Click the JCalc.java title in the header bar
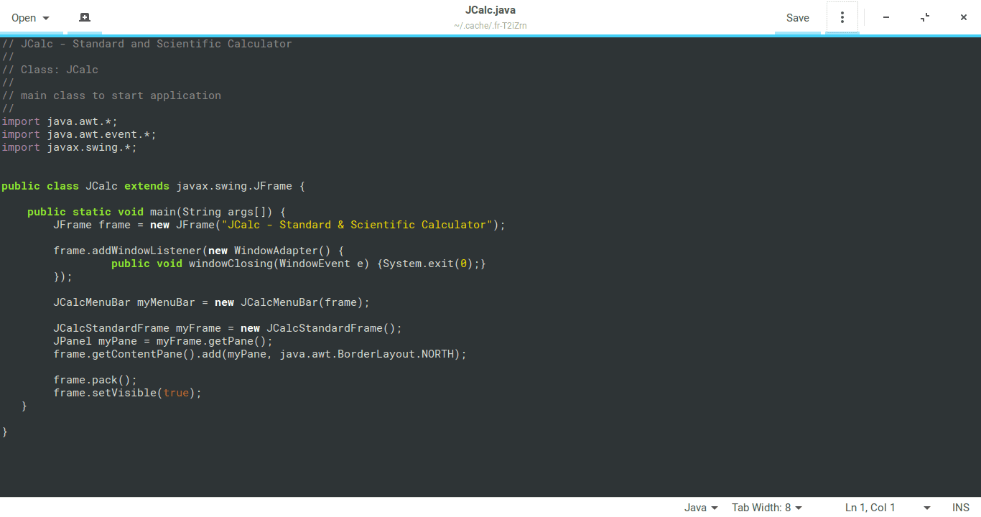The width and height of the screenshot is (981, 517). click(x=490, y=10)
